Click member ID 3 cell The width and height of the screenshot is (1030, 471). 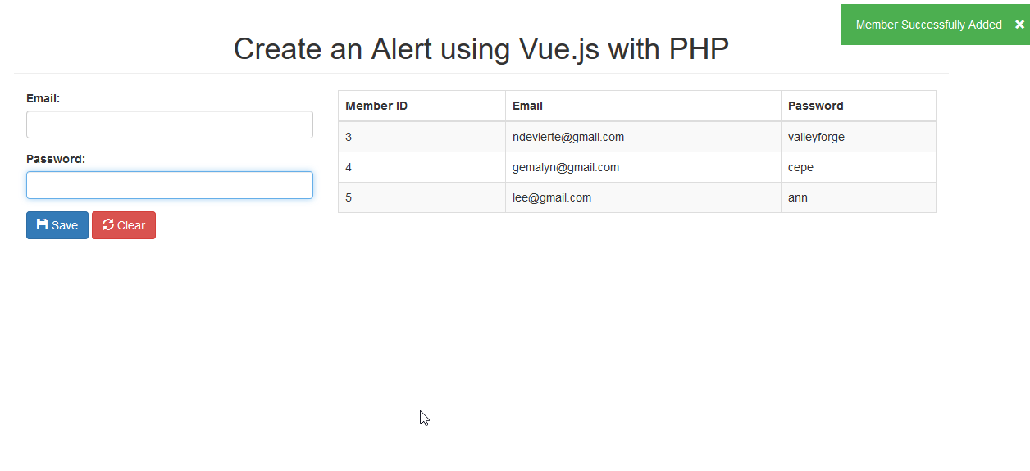click(x=422, y=137)
